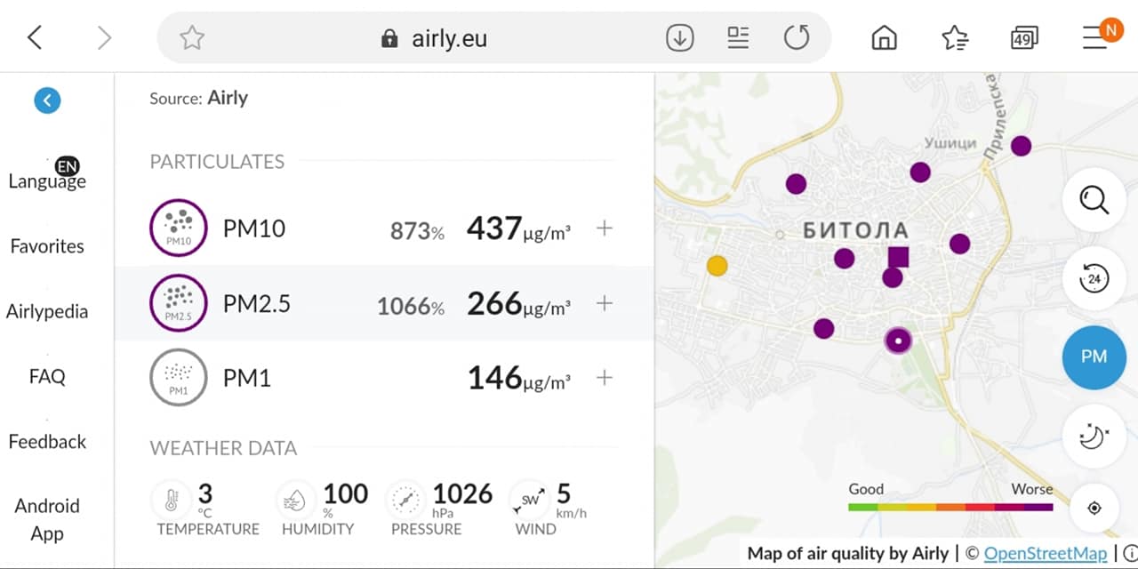Expand PM2.5 details with plus sign
Viewport: 1138px width, 569px height.
[x=605, y=303]
